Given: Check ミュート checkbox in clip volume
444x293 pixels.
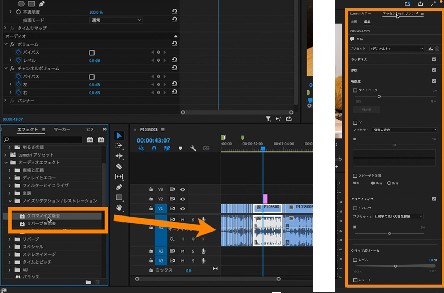Looking at the screenshot, I should [x=355, y=280].
